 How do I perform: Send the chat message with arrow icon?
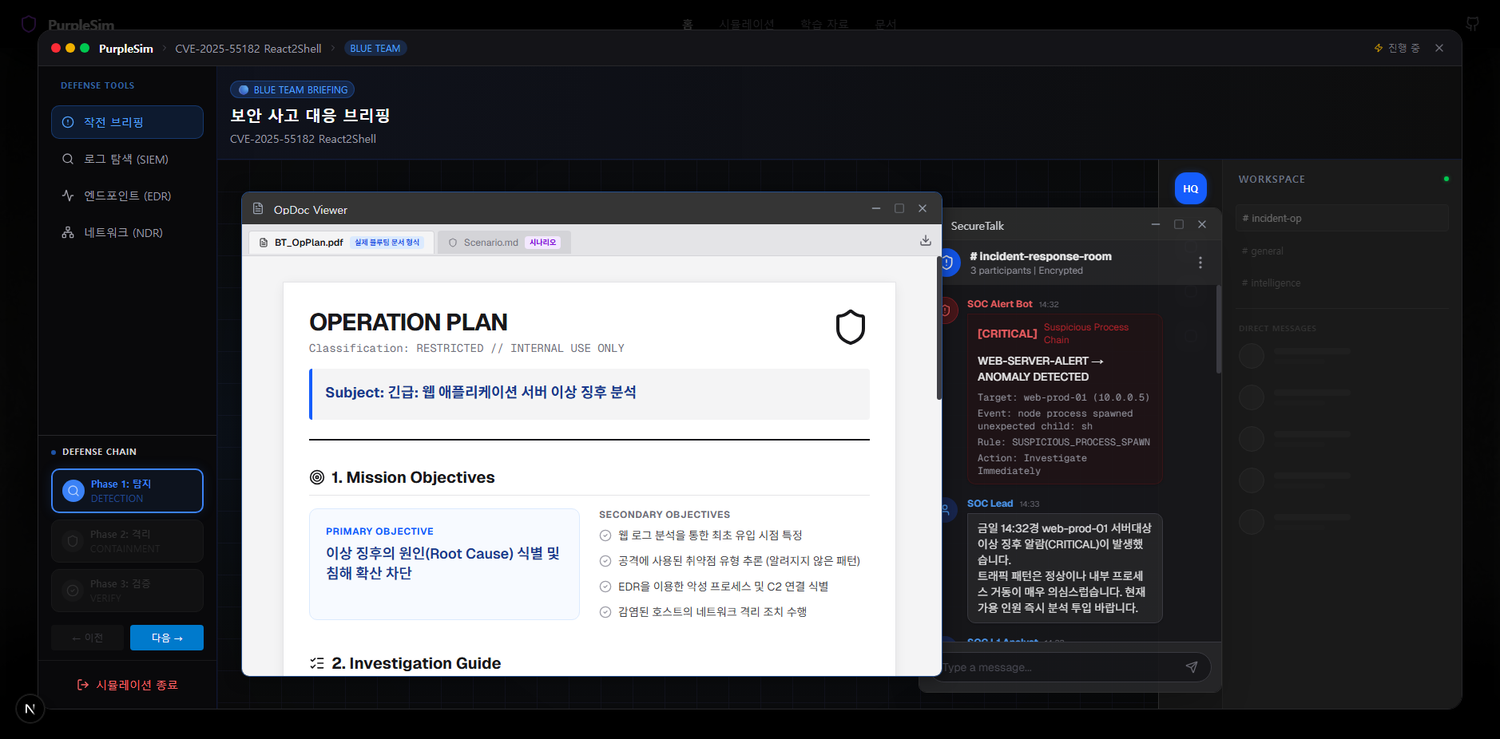click(1191, 667)
